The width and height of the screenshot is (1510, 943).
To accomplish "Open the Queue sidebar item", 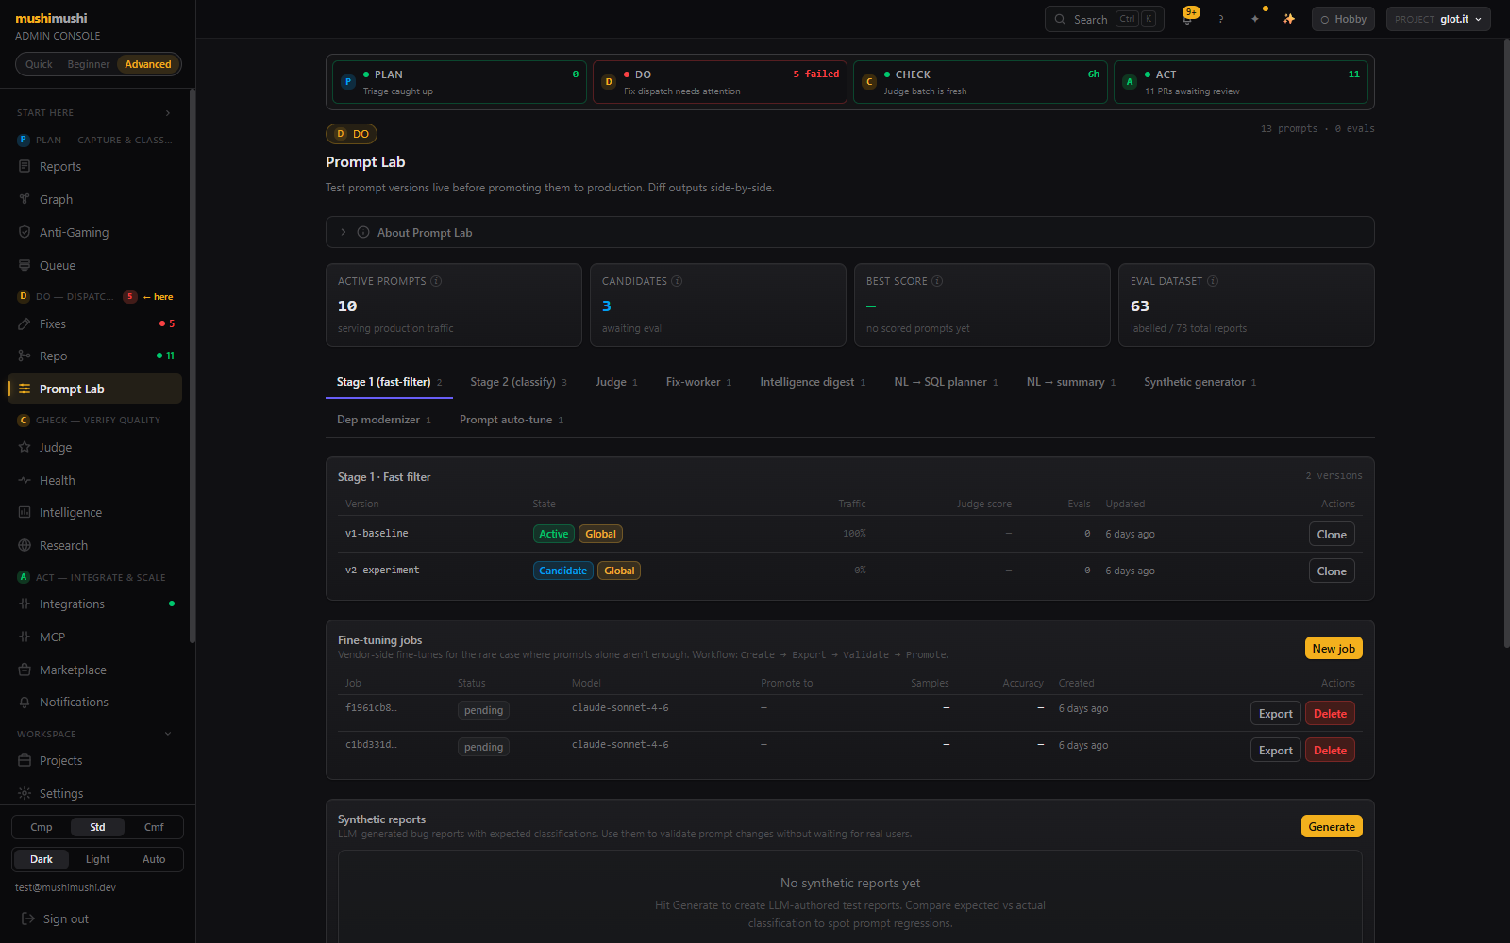I will (x=94, y=266).
